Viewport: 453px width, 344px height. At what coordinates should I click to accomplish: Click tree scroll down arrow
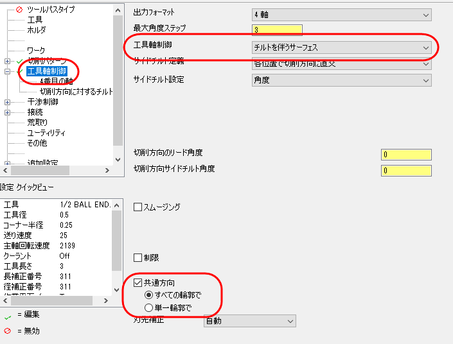point(118,160)
